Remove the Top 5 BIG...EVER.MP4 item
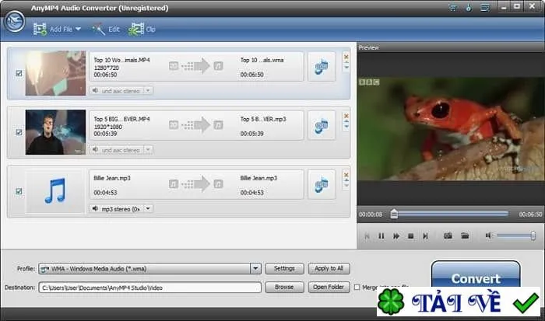 click(346, 115)
